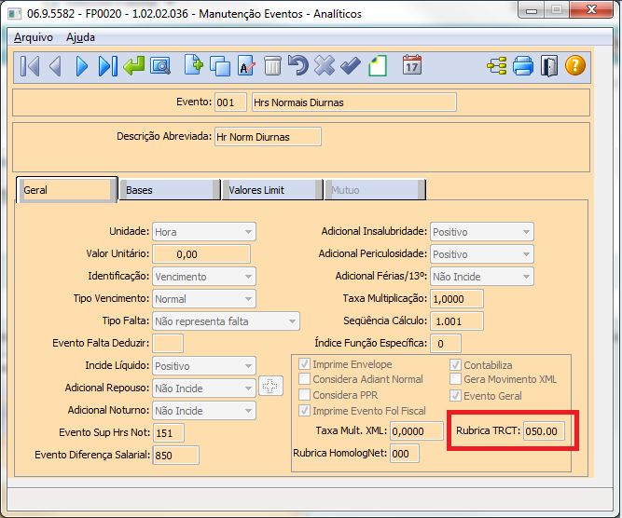Screen dimensions: 622x518
Task: Switch to Valores Limit tab
Action: point(272,190)
